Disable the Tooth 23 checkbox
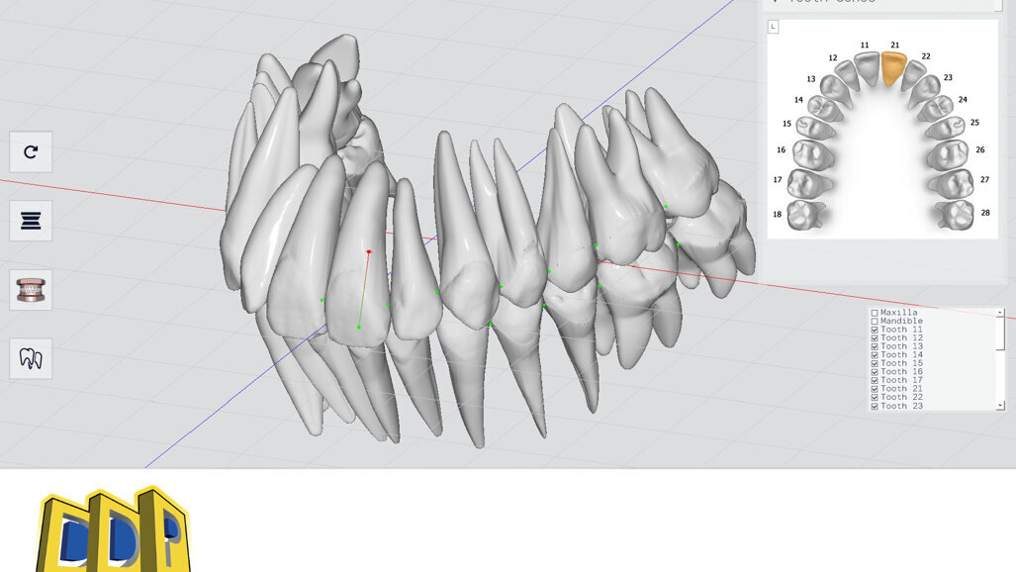Screen dimensions: 1016x572 pyautogui.click(x=875, y=406)
